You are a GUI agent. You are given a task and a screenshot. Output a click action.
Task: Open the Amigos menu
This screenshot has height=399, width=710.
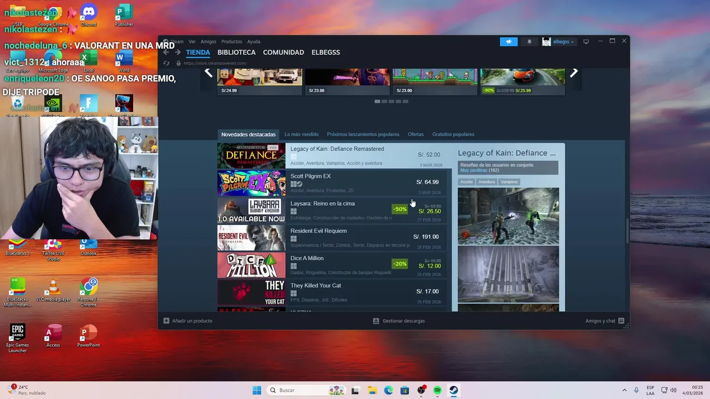click(209, 42)
